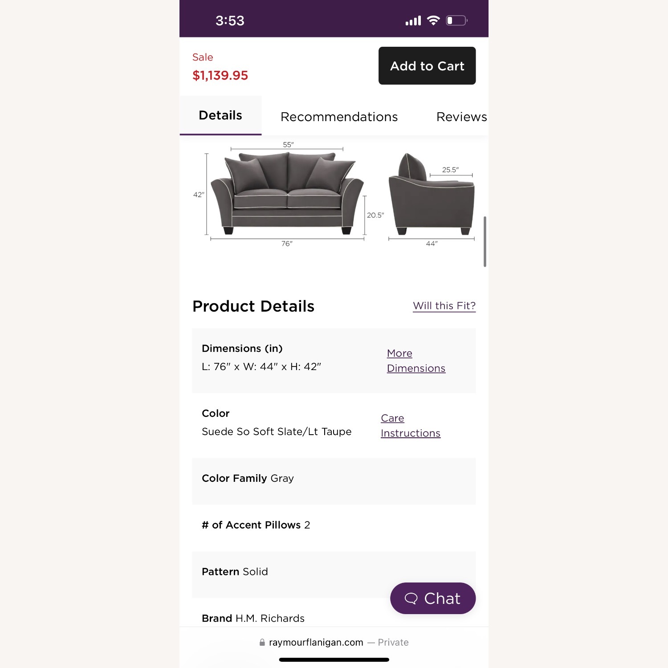Screen dimensions: 668x668
Task: Click the page scrollbar on the right
Action: 485,241
